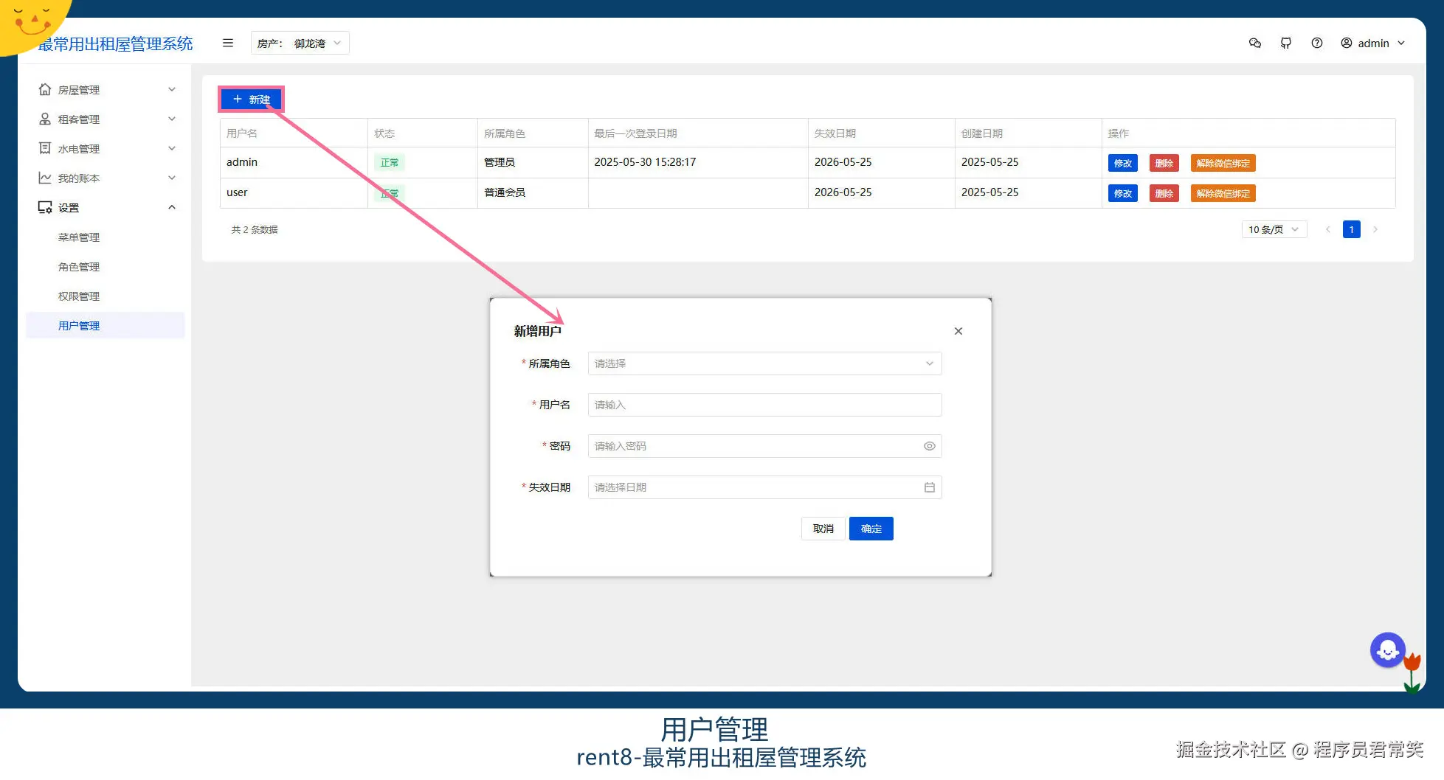Collapse the 设置 menu section
1444x780 pixels.
106,207
